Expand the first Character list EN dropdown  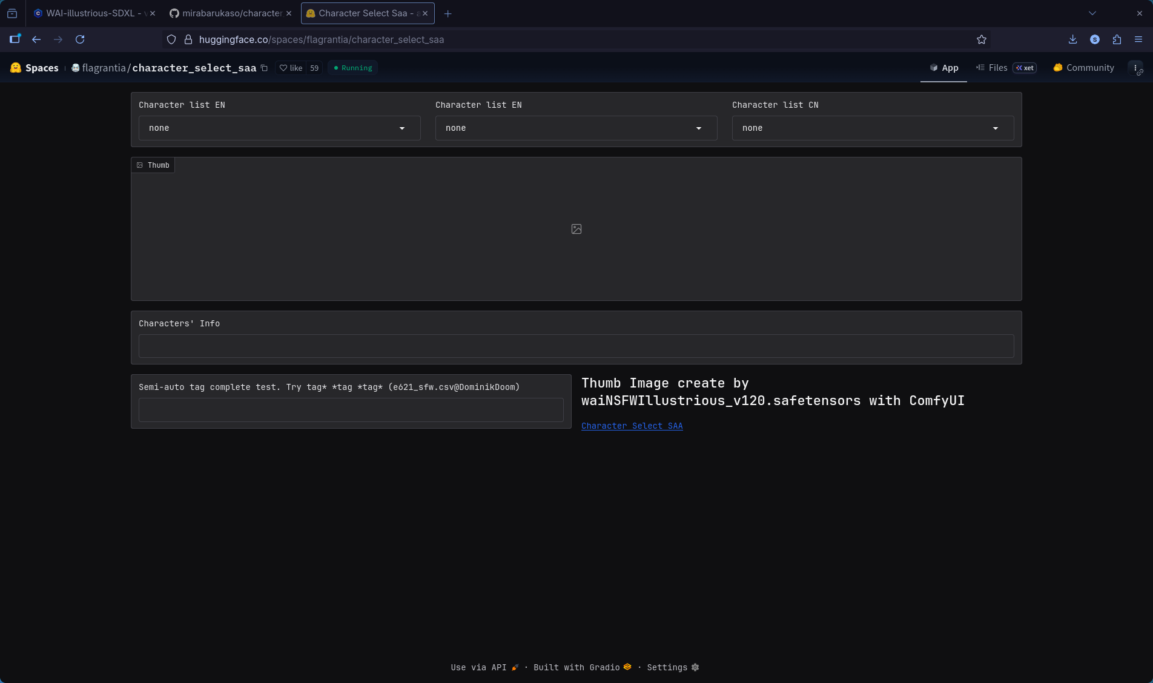(x=279, y=128)
